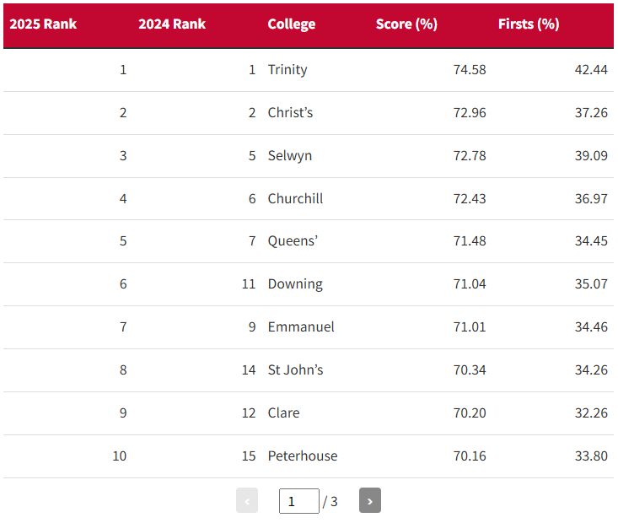The height and width of the screenshot is (523, 618).
Task: Sort table by Score (%) header
Action: pyautogui.click(x=406, y=24)
